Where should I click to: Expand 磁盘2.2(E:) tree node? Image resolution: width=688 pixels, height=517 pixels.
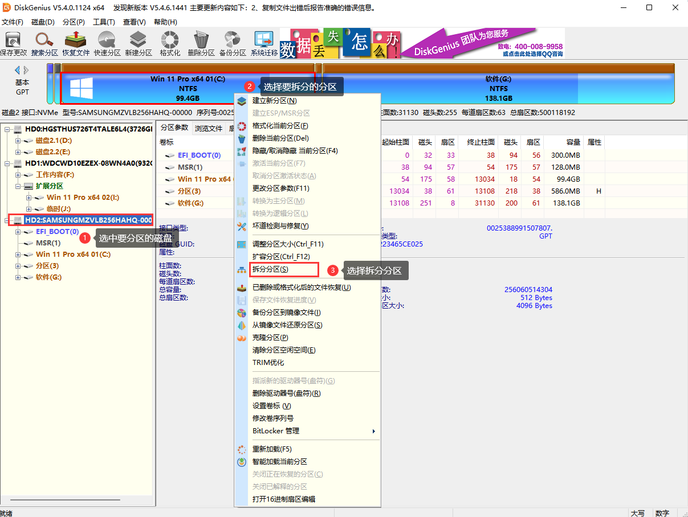[18, 152]
